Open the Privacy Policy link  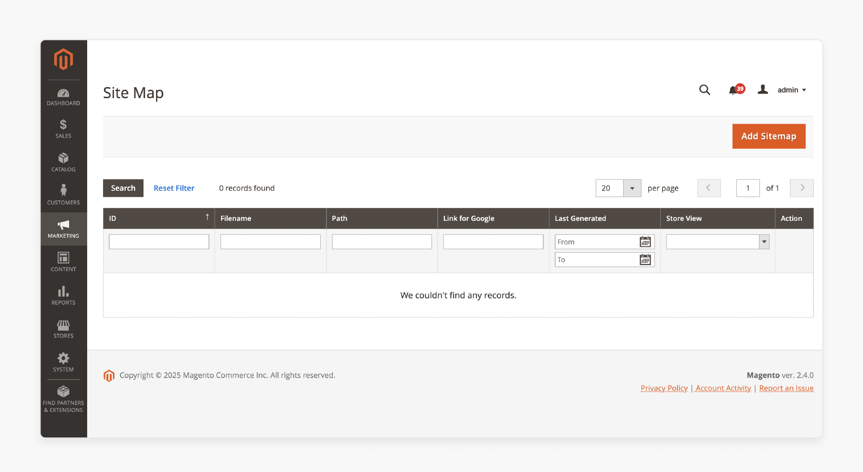(x=664, y=388)
